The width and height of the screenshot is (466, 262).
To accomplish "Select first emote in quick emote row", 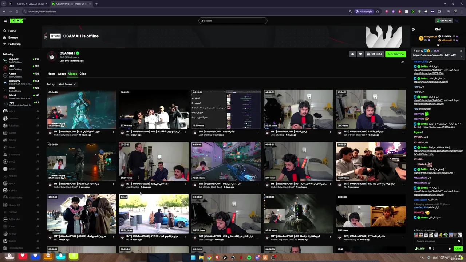I will point(416,235).
